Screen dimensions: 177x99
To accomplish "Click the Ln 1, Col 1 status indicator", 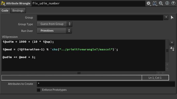I will pos(155,78).
